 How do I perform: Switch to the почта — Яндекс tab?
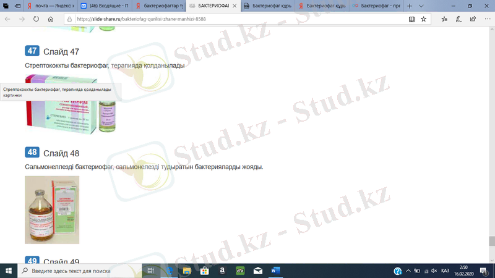coord(51,6)
